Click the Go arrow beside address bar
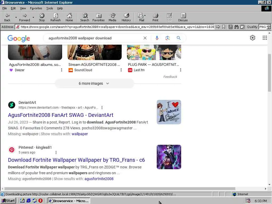Image resolution: width=272 pixels, height=204 pixels. click(218, 27)
